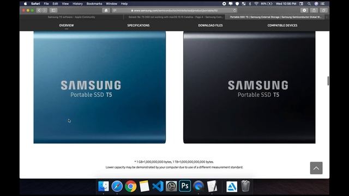Click the back-to-top arrow button

click(x=316, y=168)
